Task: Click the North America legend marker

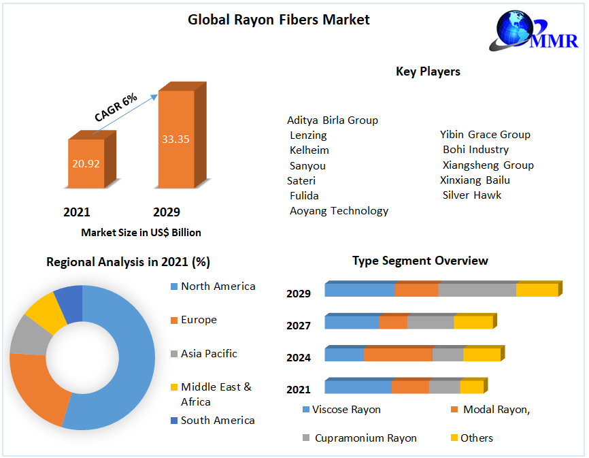Action: click(x=172, y=287)
